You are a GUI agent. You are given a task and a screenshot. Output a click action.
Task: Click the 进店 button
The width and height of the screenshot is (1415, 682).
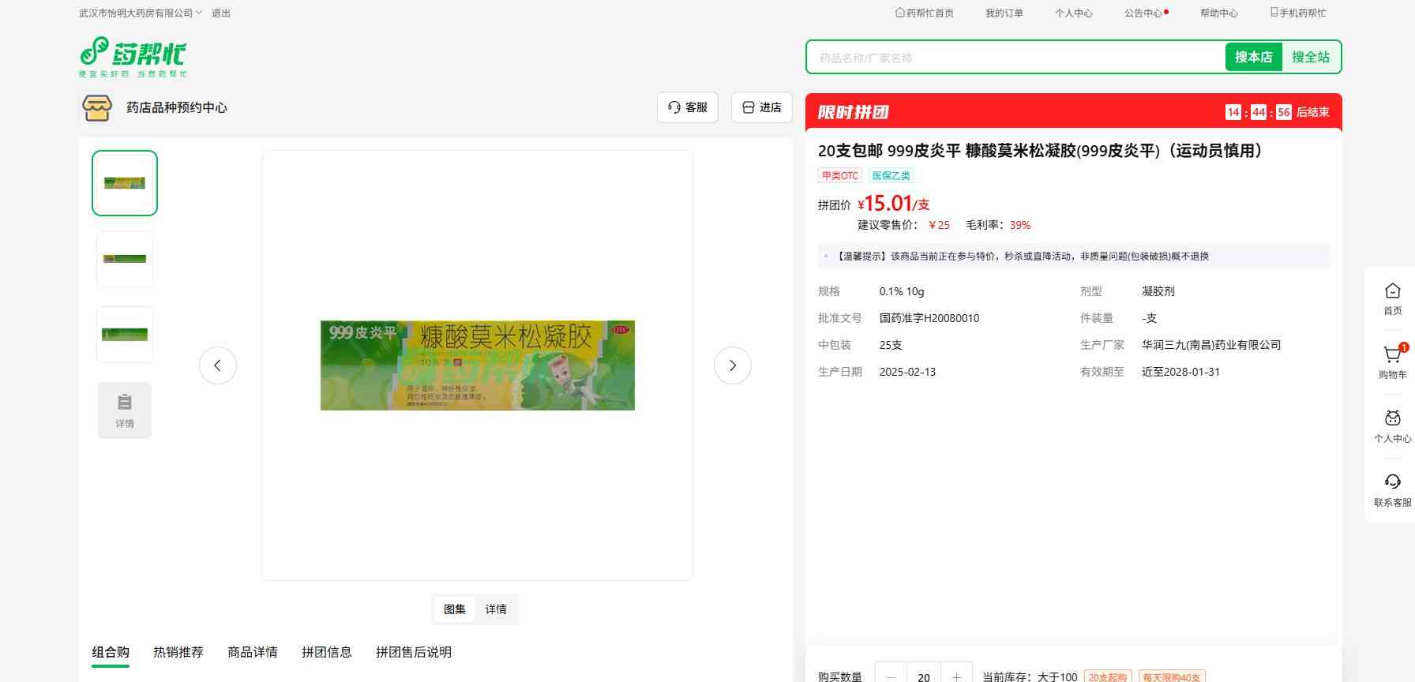click(x=762, y=107)
